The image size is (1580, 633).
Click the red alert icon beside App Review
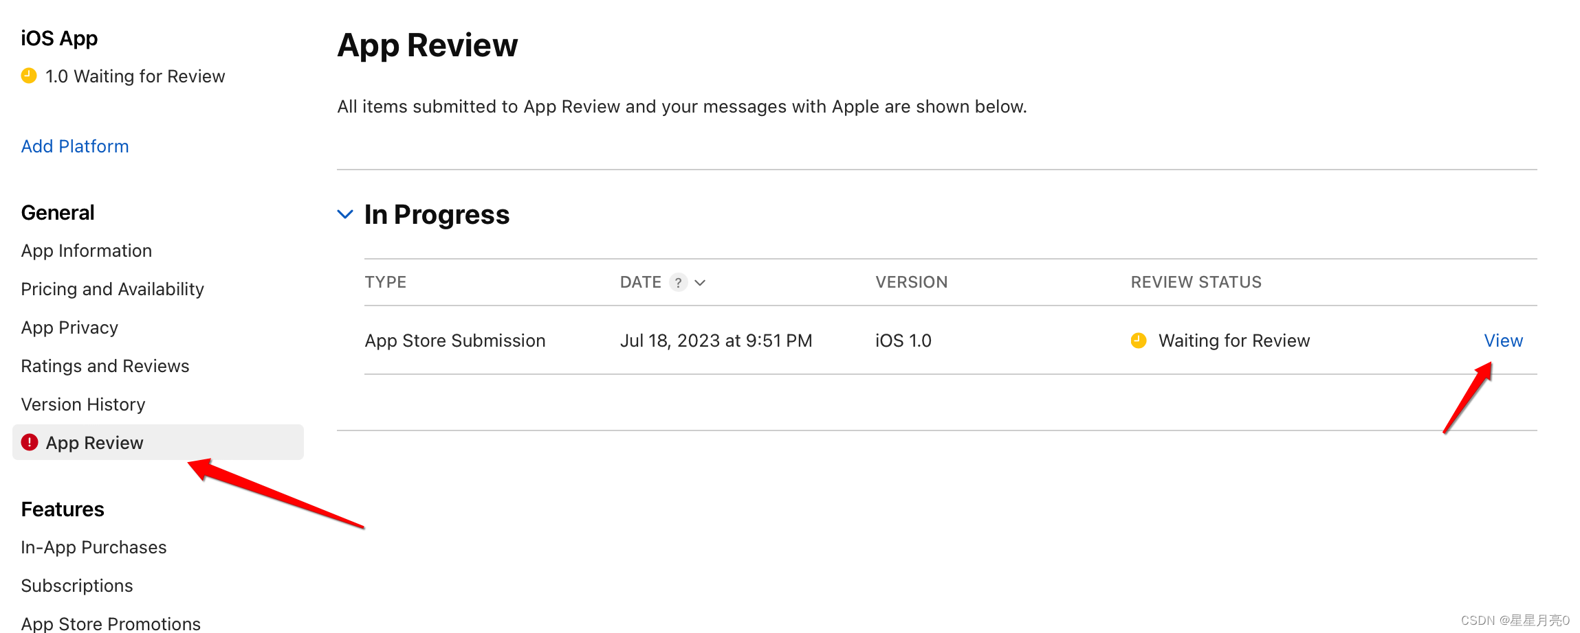pos(30,443)
